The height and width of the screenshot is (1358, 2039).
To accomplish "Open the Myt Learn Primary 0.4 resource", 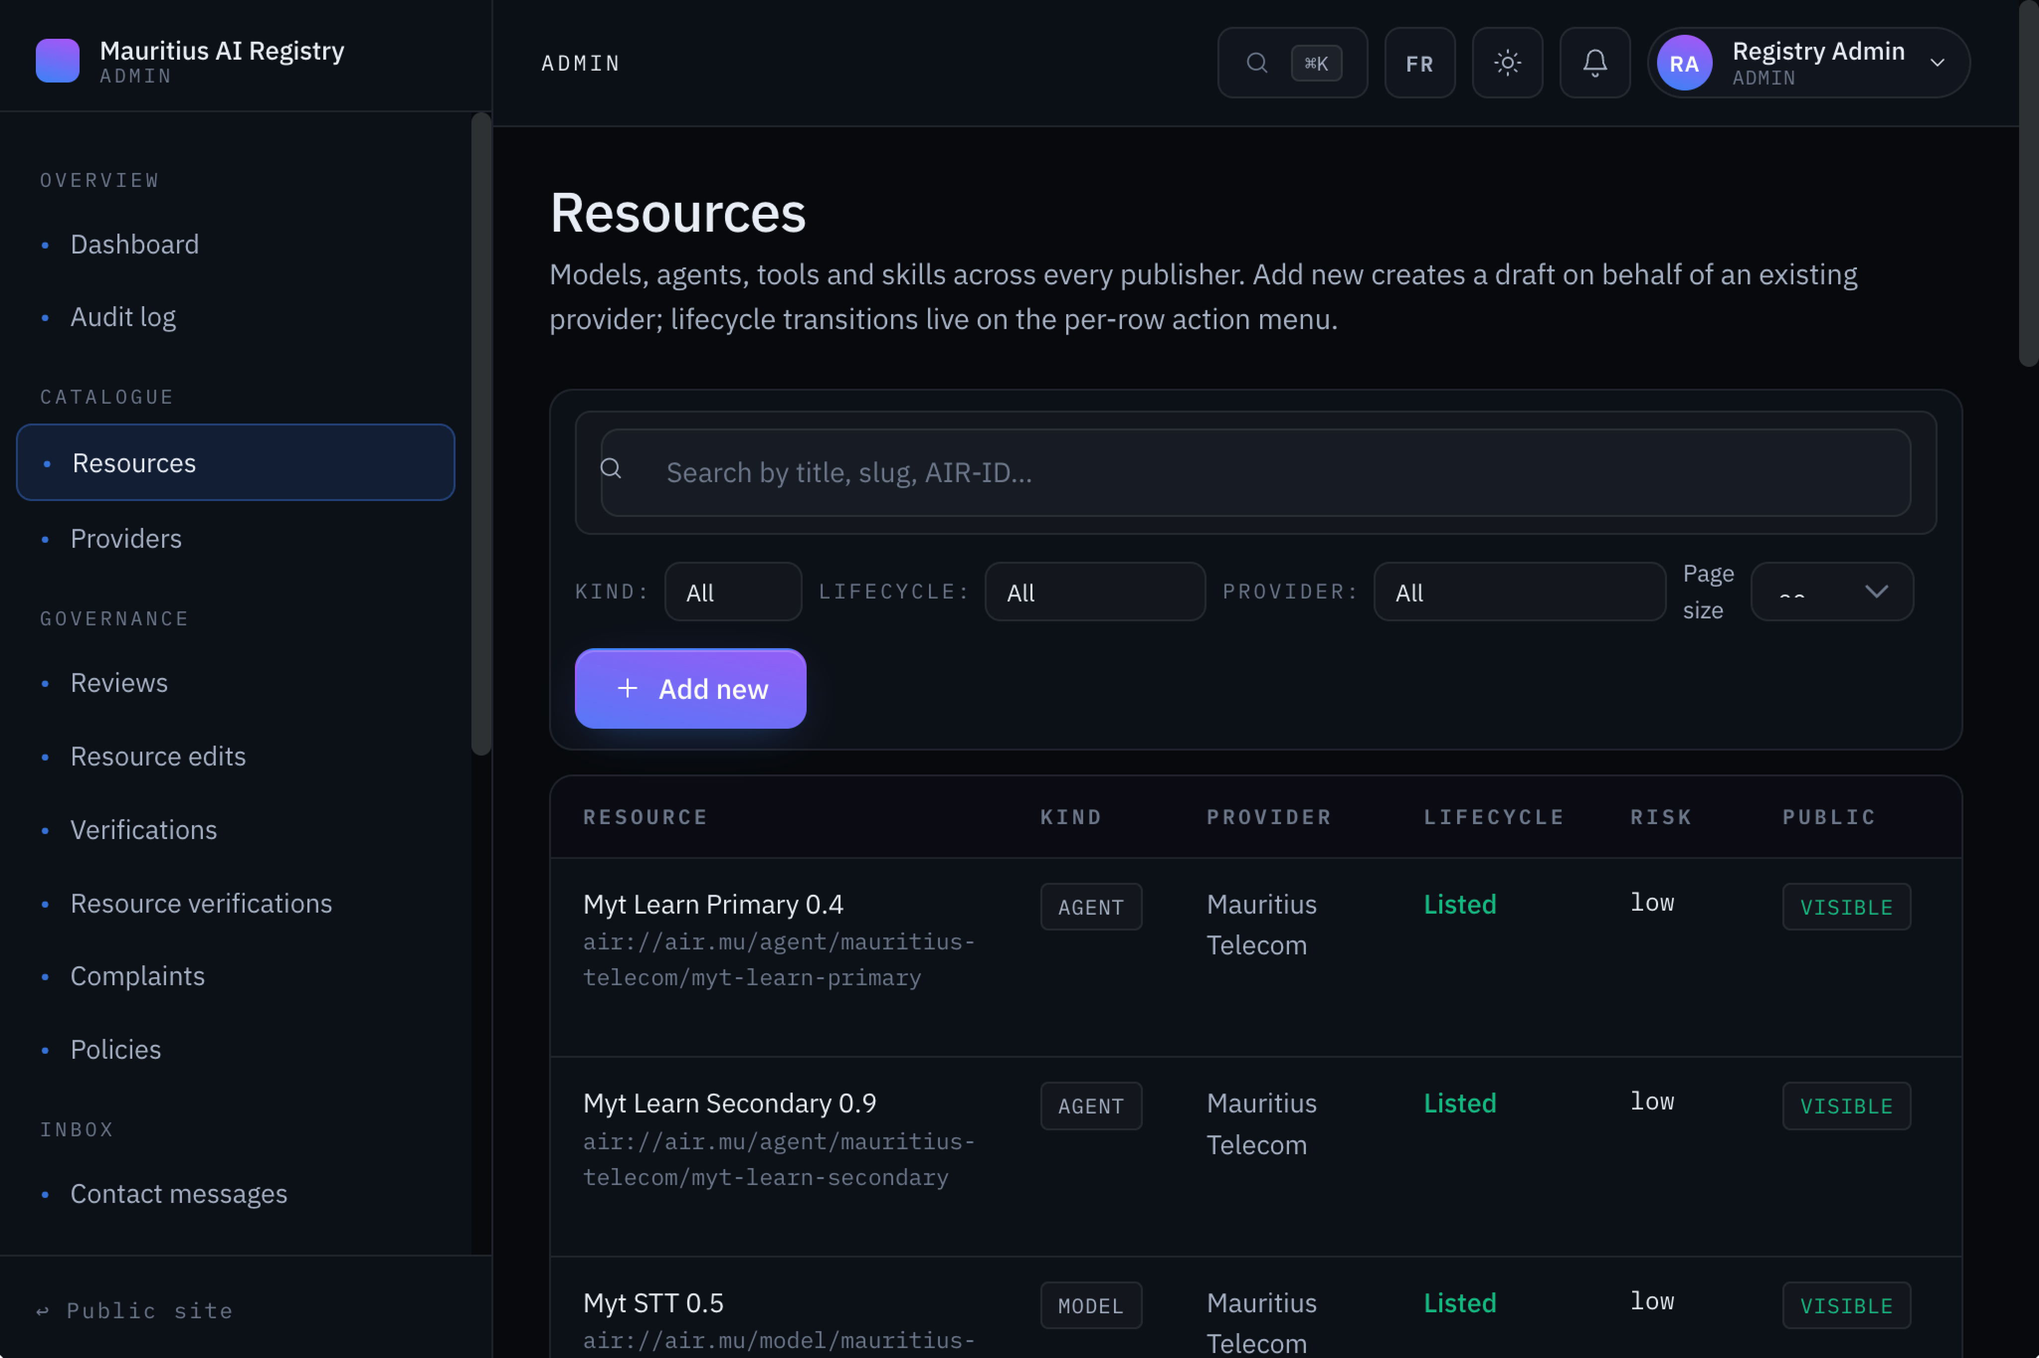I will [x=712, y=904].
